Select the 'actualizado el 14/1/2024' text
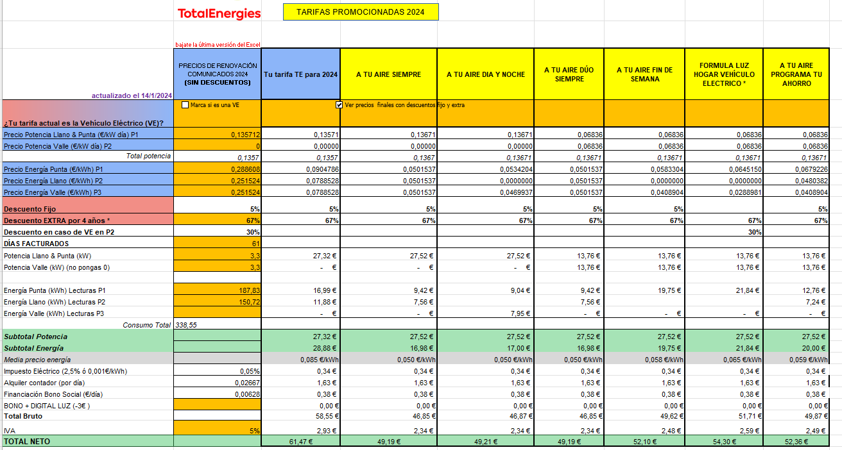Image resolution: width=842 pixels, height=450 pixels. (x=132, y=96)
